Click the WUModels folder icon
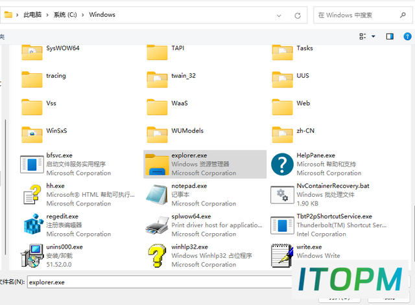The image size is (415, 305). click(x=157, y=135)
